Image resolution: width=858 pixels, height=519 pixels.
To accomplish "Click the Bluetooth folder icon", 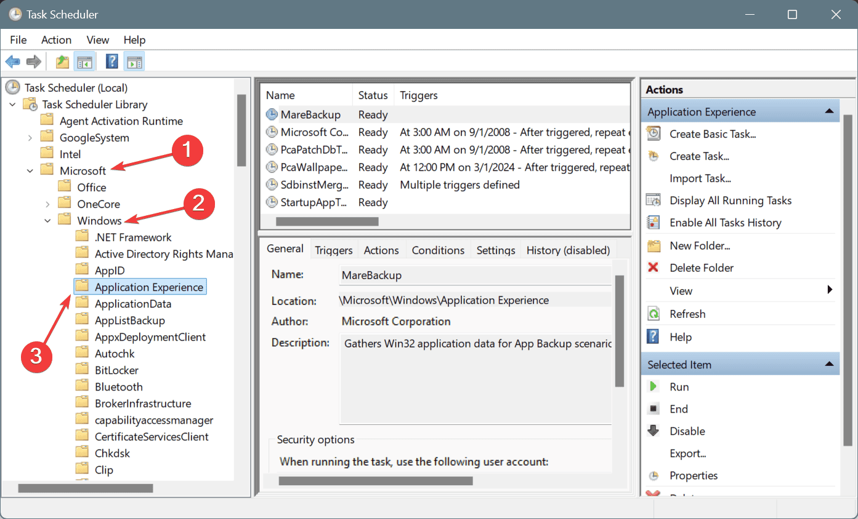I will [x=82, y=386].
